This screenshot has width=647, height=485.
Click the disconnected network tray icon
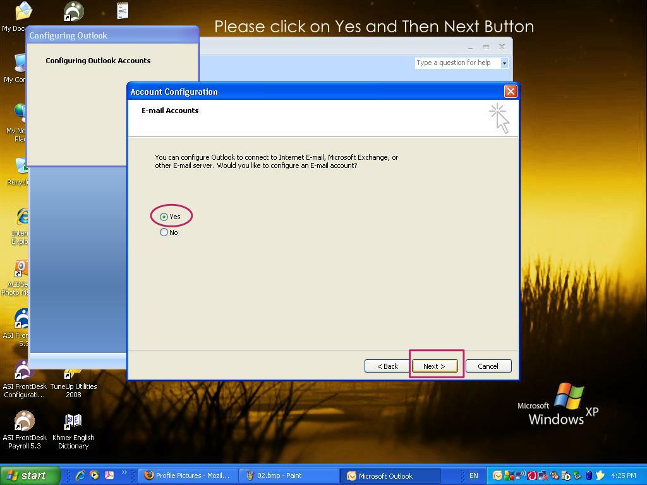pos(543,476)
